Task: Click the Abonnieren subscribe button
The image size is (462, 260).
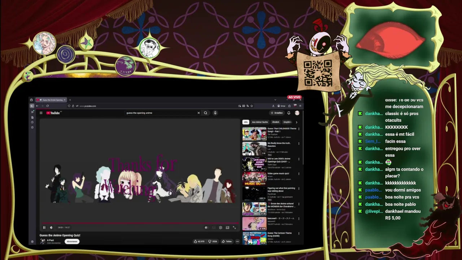Action: pyautogui.click(x=72, y=241)
